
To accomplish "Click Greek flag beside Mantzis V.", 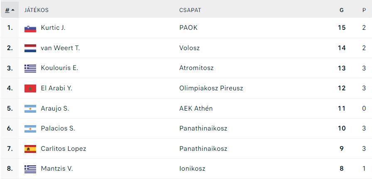I will [30, 169].
